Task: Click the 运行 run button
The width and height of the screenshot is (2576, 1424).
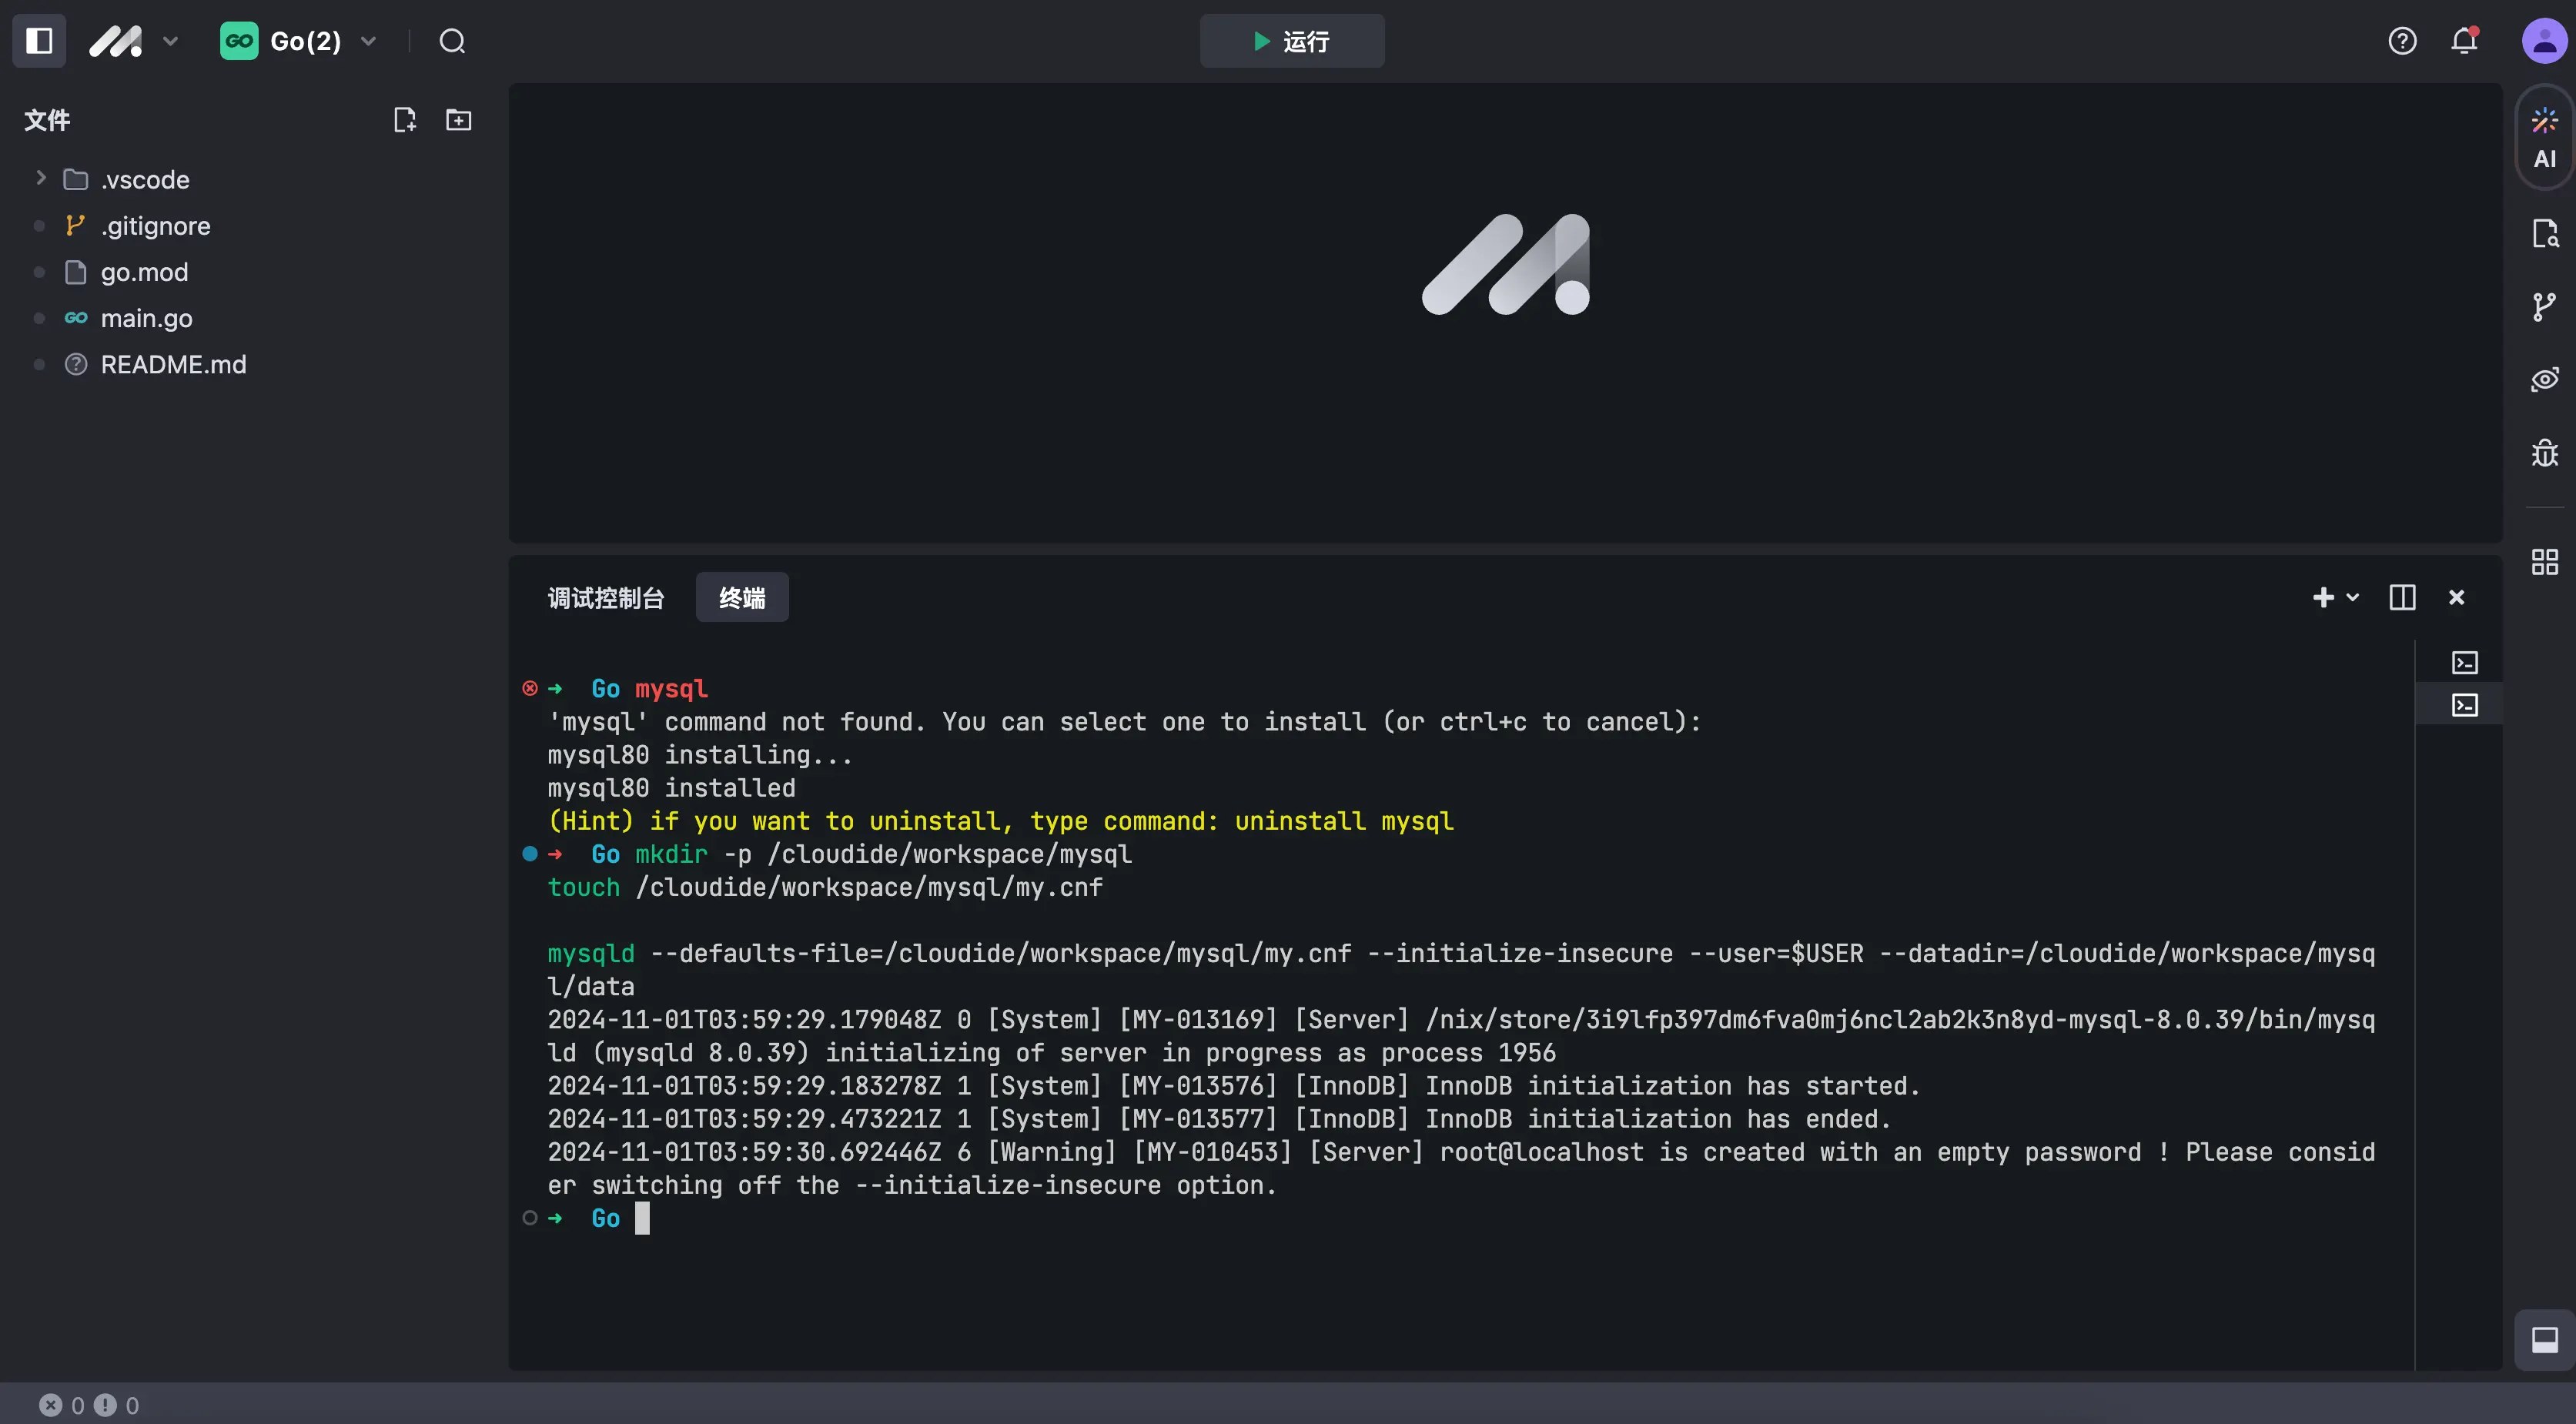Action: (1292, 41)
